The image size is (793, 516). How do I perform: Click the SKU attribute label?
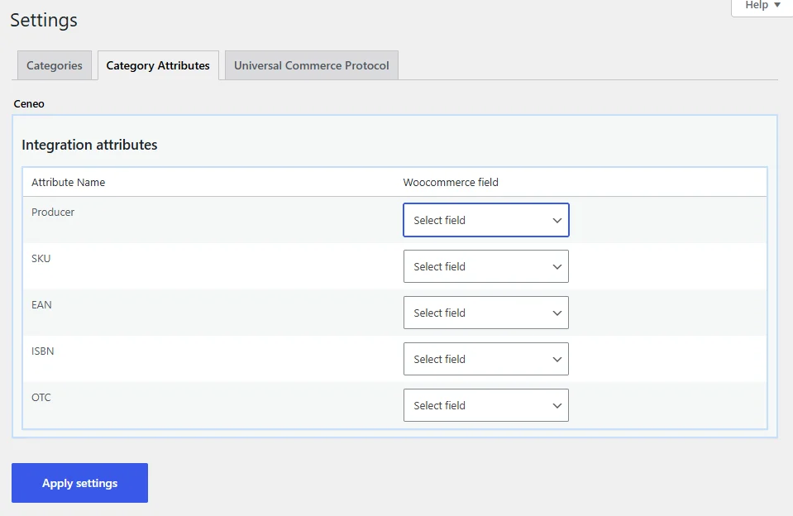41,259
